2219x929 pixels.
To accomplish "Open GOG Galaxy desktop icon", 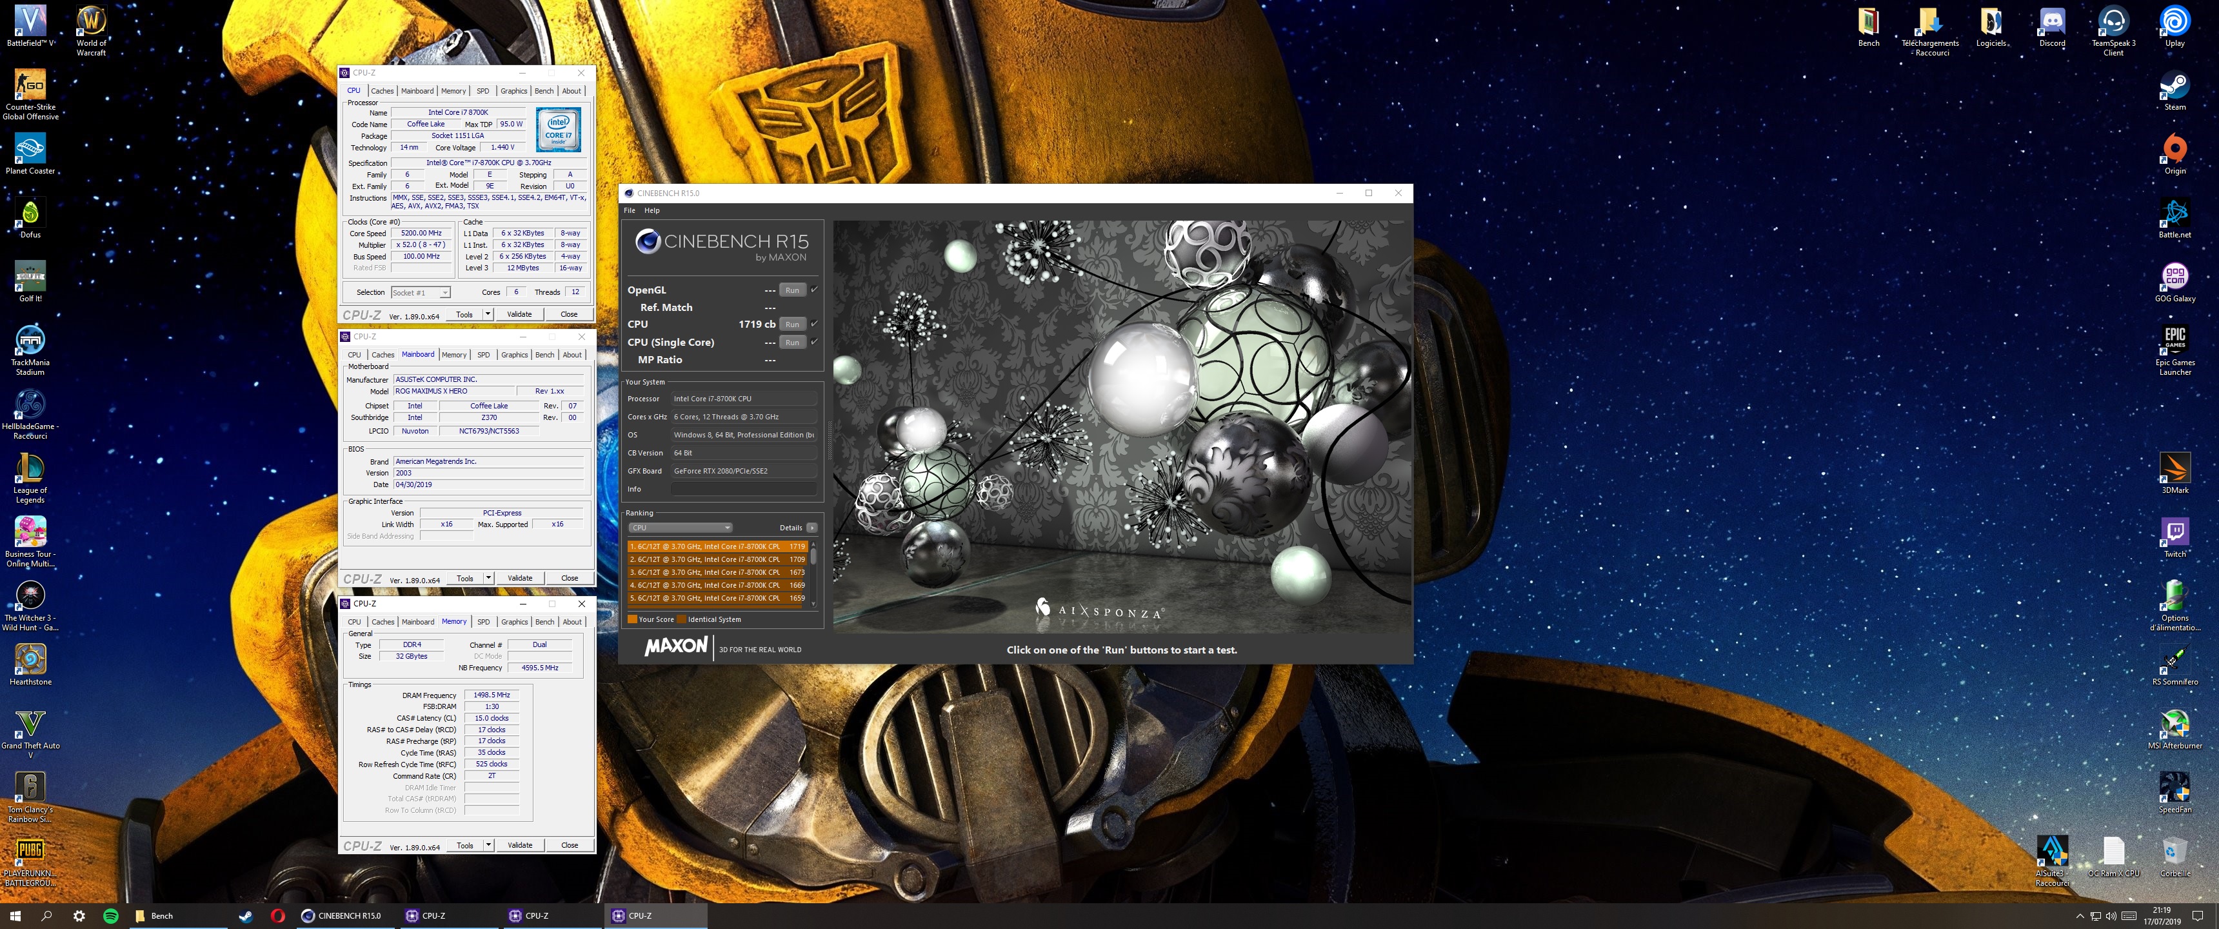I will pyautogui.click(x=2174, y=281).
